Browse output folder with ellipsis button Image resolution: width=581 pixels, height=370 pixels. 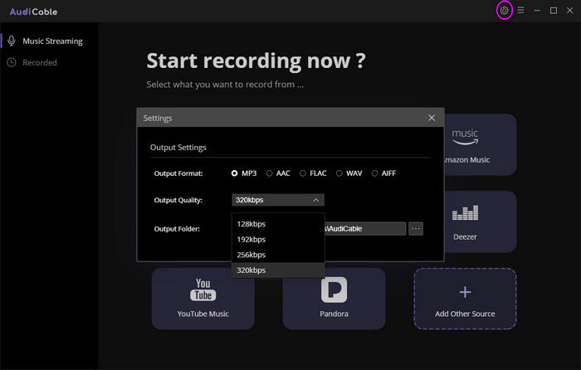416,228
